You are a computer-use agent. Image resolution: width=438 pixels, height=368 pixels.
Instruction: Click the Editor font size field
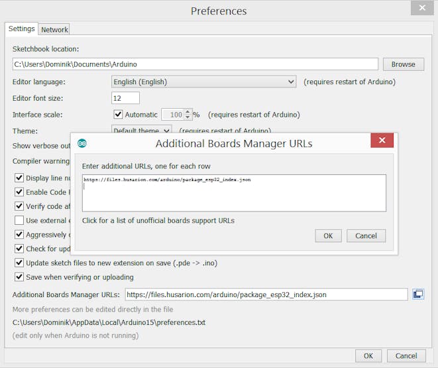click(125, 98)
